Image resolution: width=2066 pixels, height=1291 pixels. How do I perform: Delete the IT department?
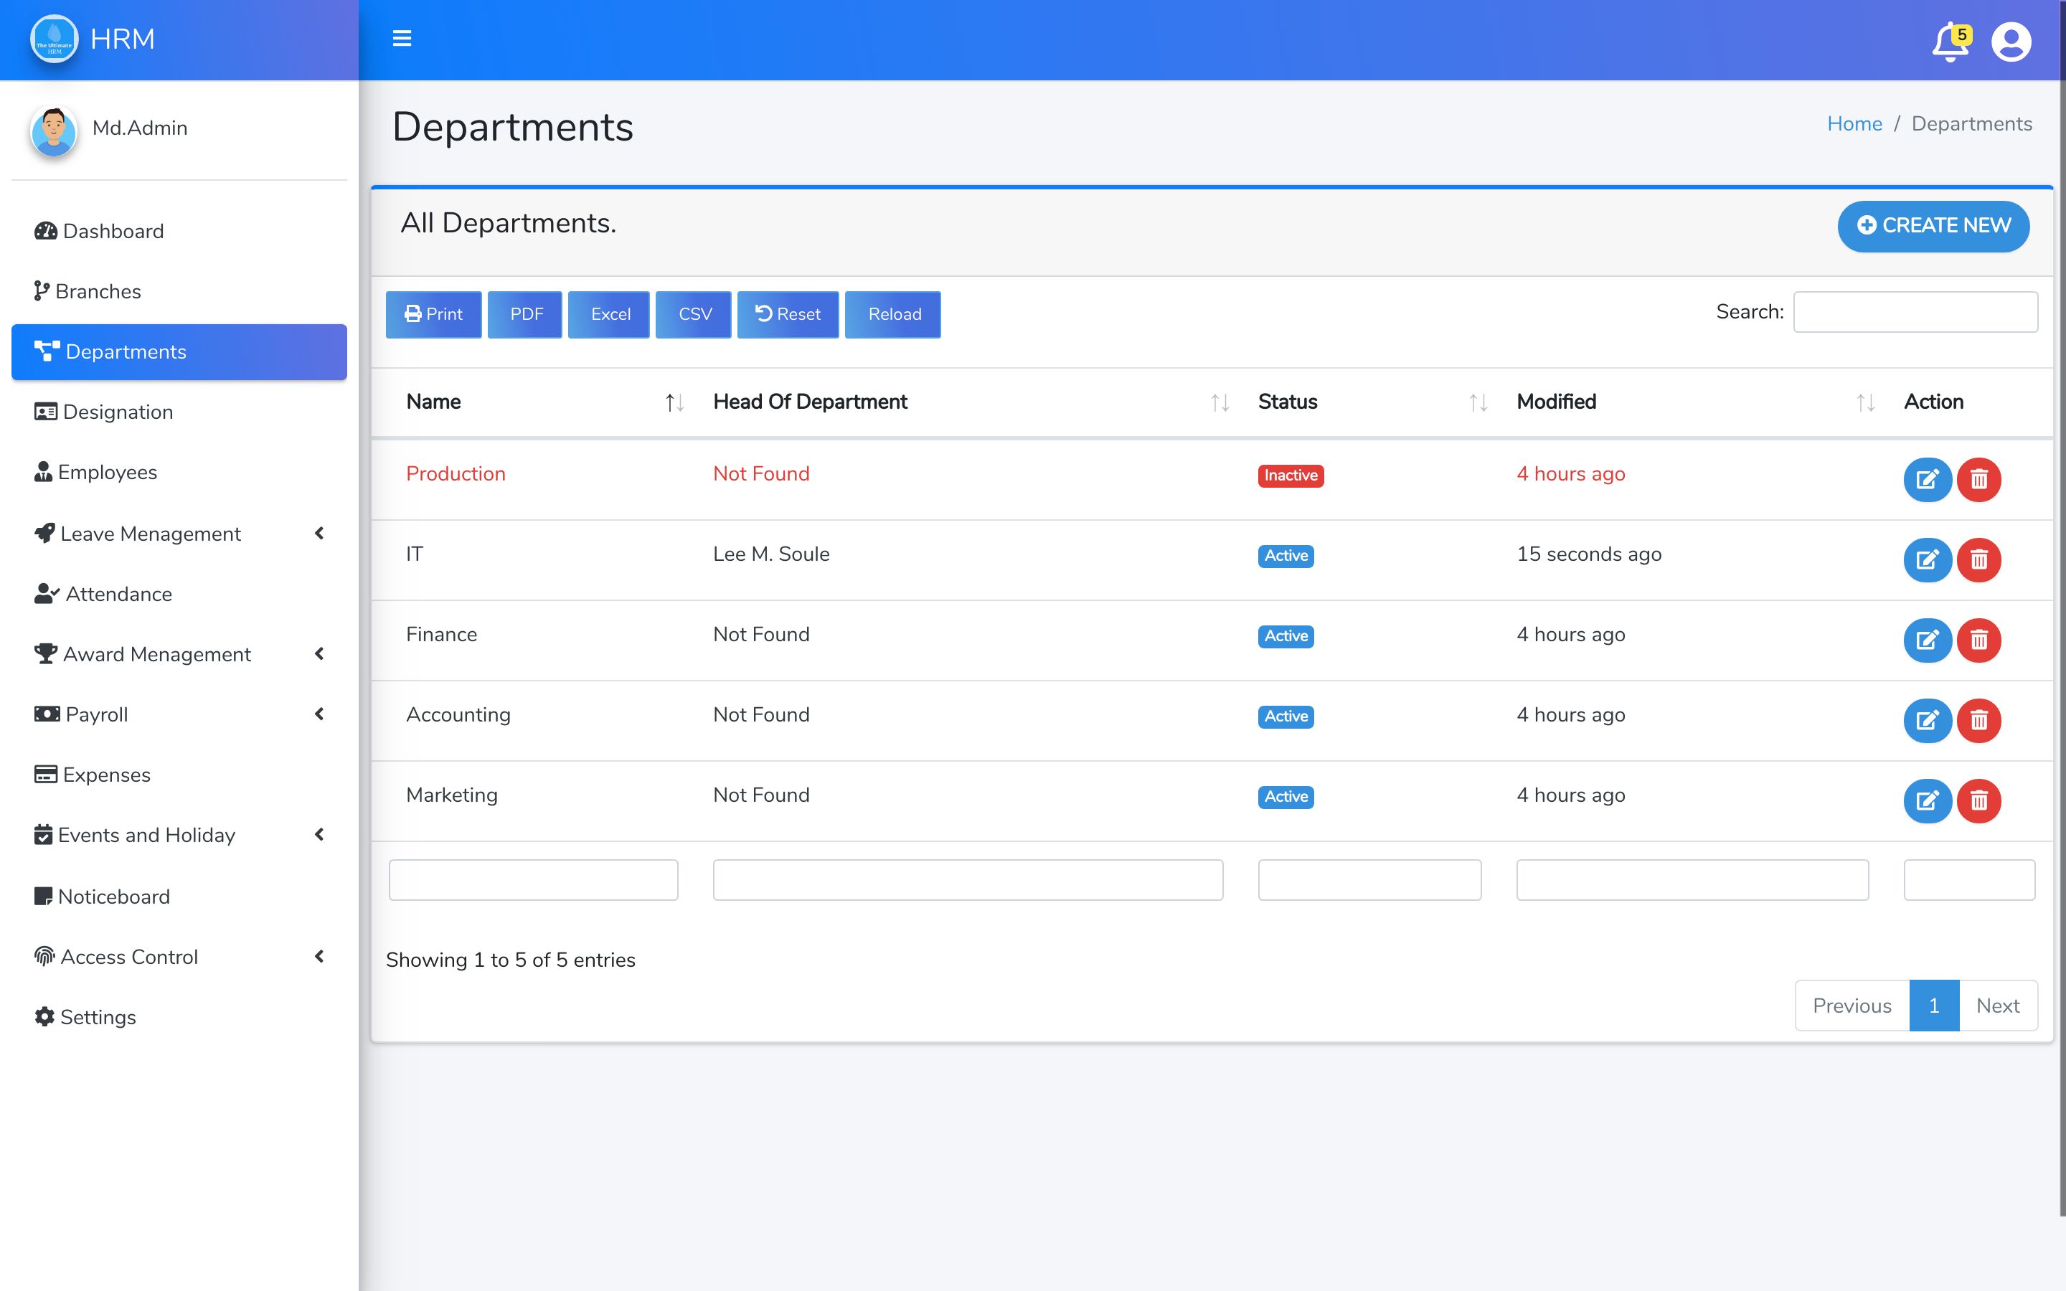coord(1979,559)
